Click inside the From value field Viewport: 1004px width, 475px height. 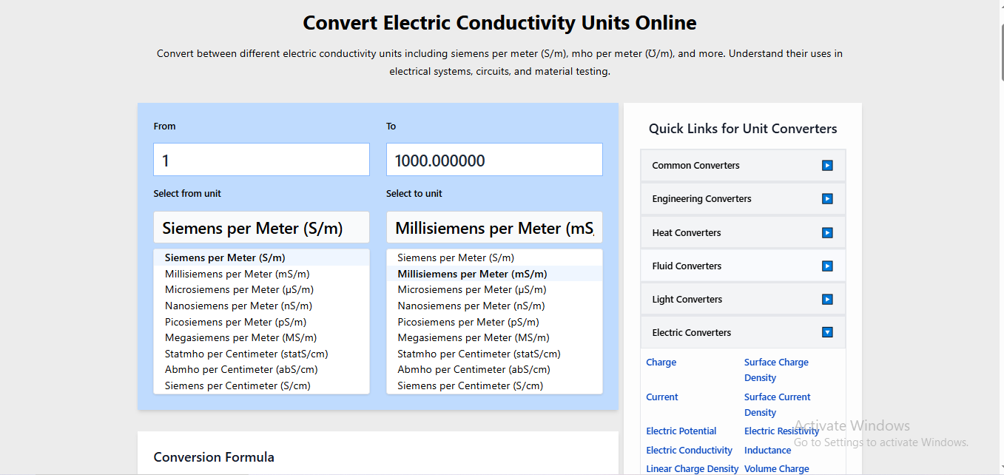pyautogui.click(x=261, y=159)
